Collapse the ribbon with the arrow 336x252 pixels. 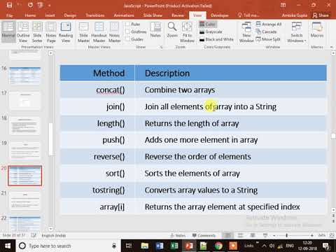click(x=332, y=47)
